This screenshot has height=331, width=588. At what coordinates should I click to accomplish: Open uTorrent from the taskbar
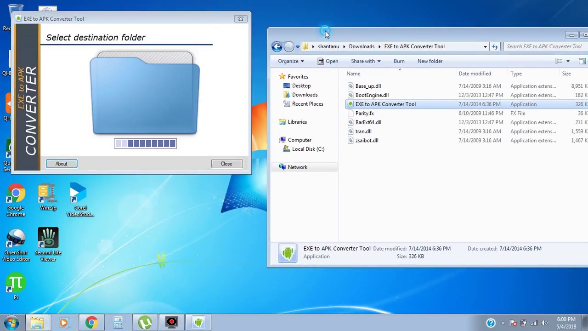click(145, 323)
